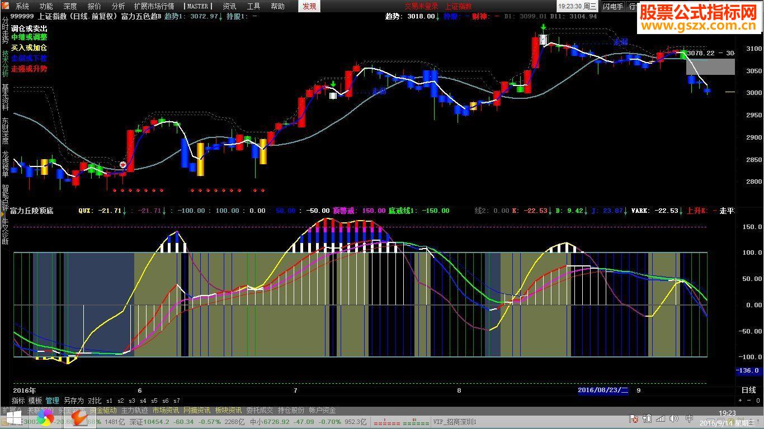Open the 扩展市场行情 menu
Screen dimensions: 764x429
(154, 6)
